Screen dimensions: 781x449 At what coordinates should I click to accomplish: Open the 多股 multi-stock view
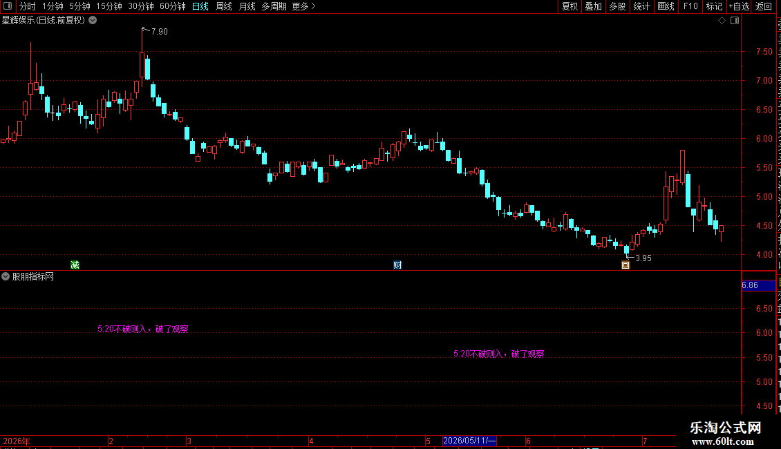coord(617,6)
